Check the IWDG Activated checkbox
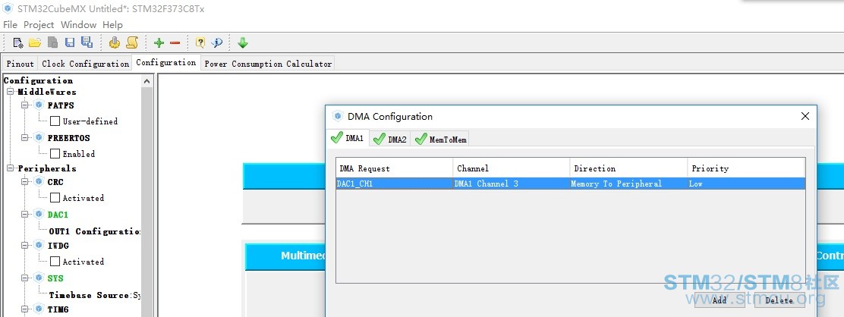 [x=55, y=261]
